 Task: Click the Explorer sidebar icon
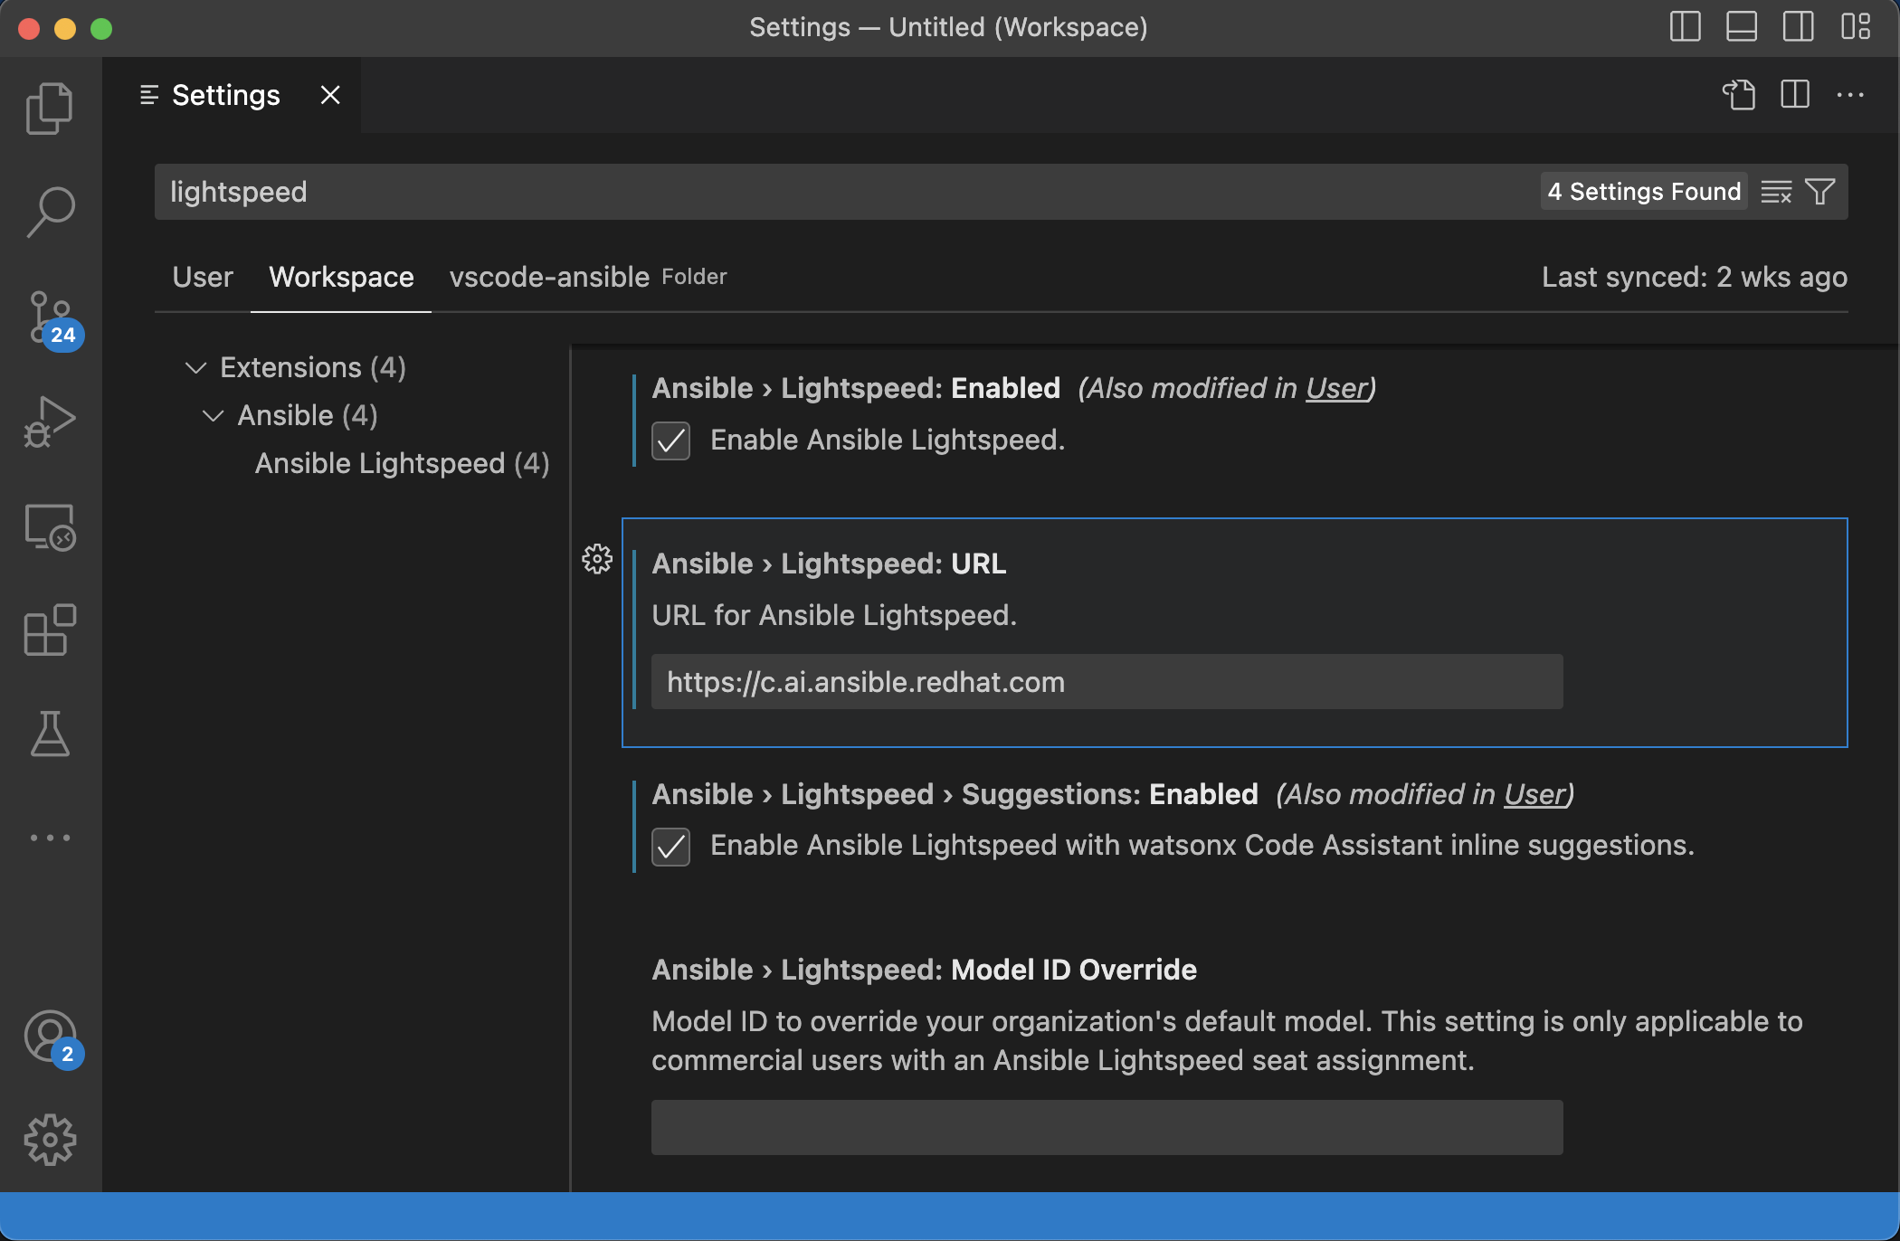52,109
